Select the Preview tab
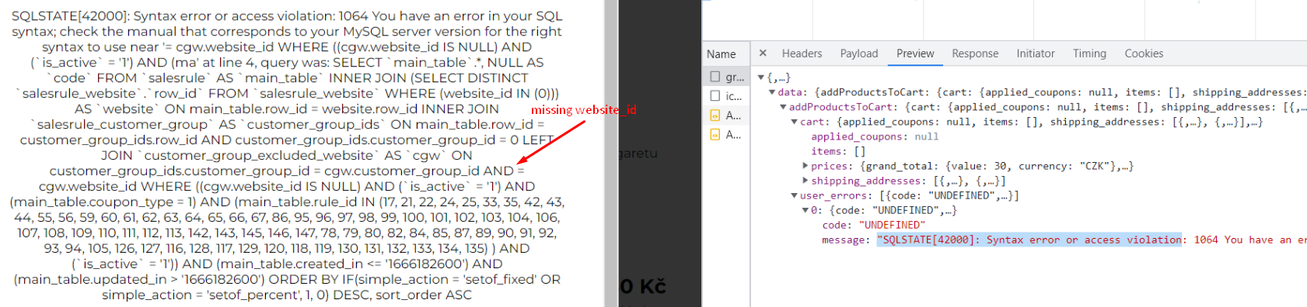Image resolution: width=1307 pixels, height=307 pixels. coord(915,53)
